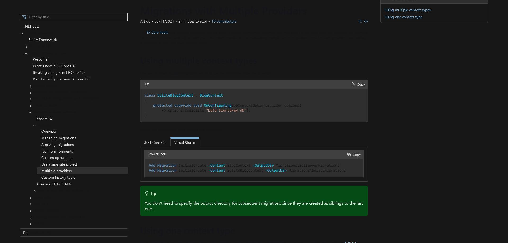Open the EF Core Tools link
508x243 pixels.
point(157,32)
